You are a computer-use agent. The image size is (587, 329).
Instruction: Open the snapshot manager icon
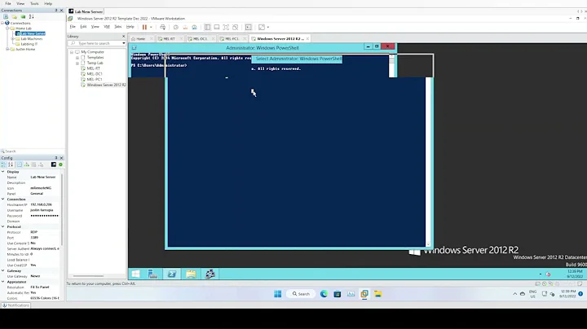(194, 27)
